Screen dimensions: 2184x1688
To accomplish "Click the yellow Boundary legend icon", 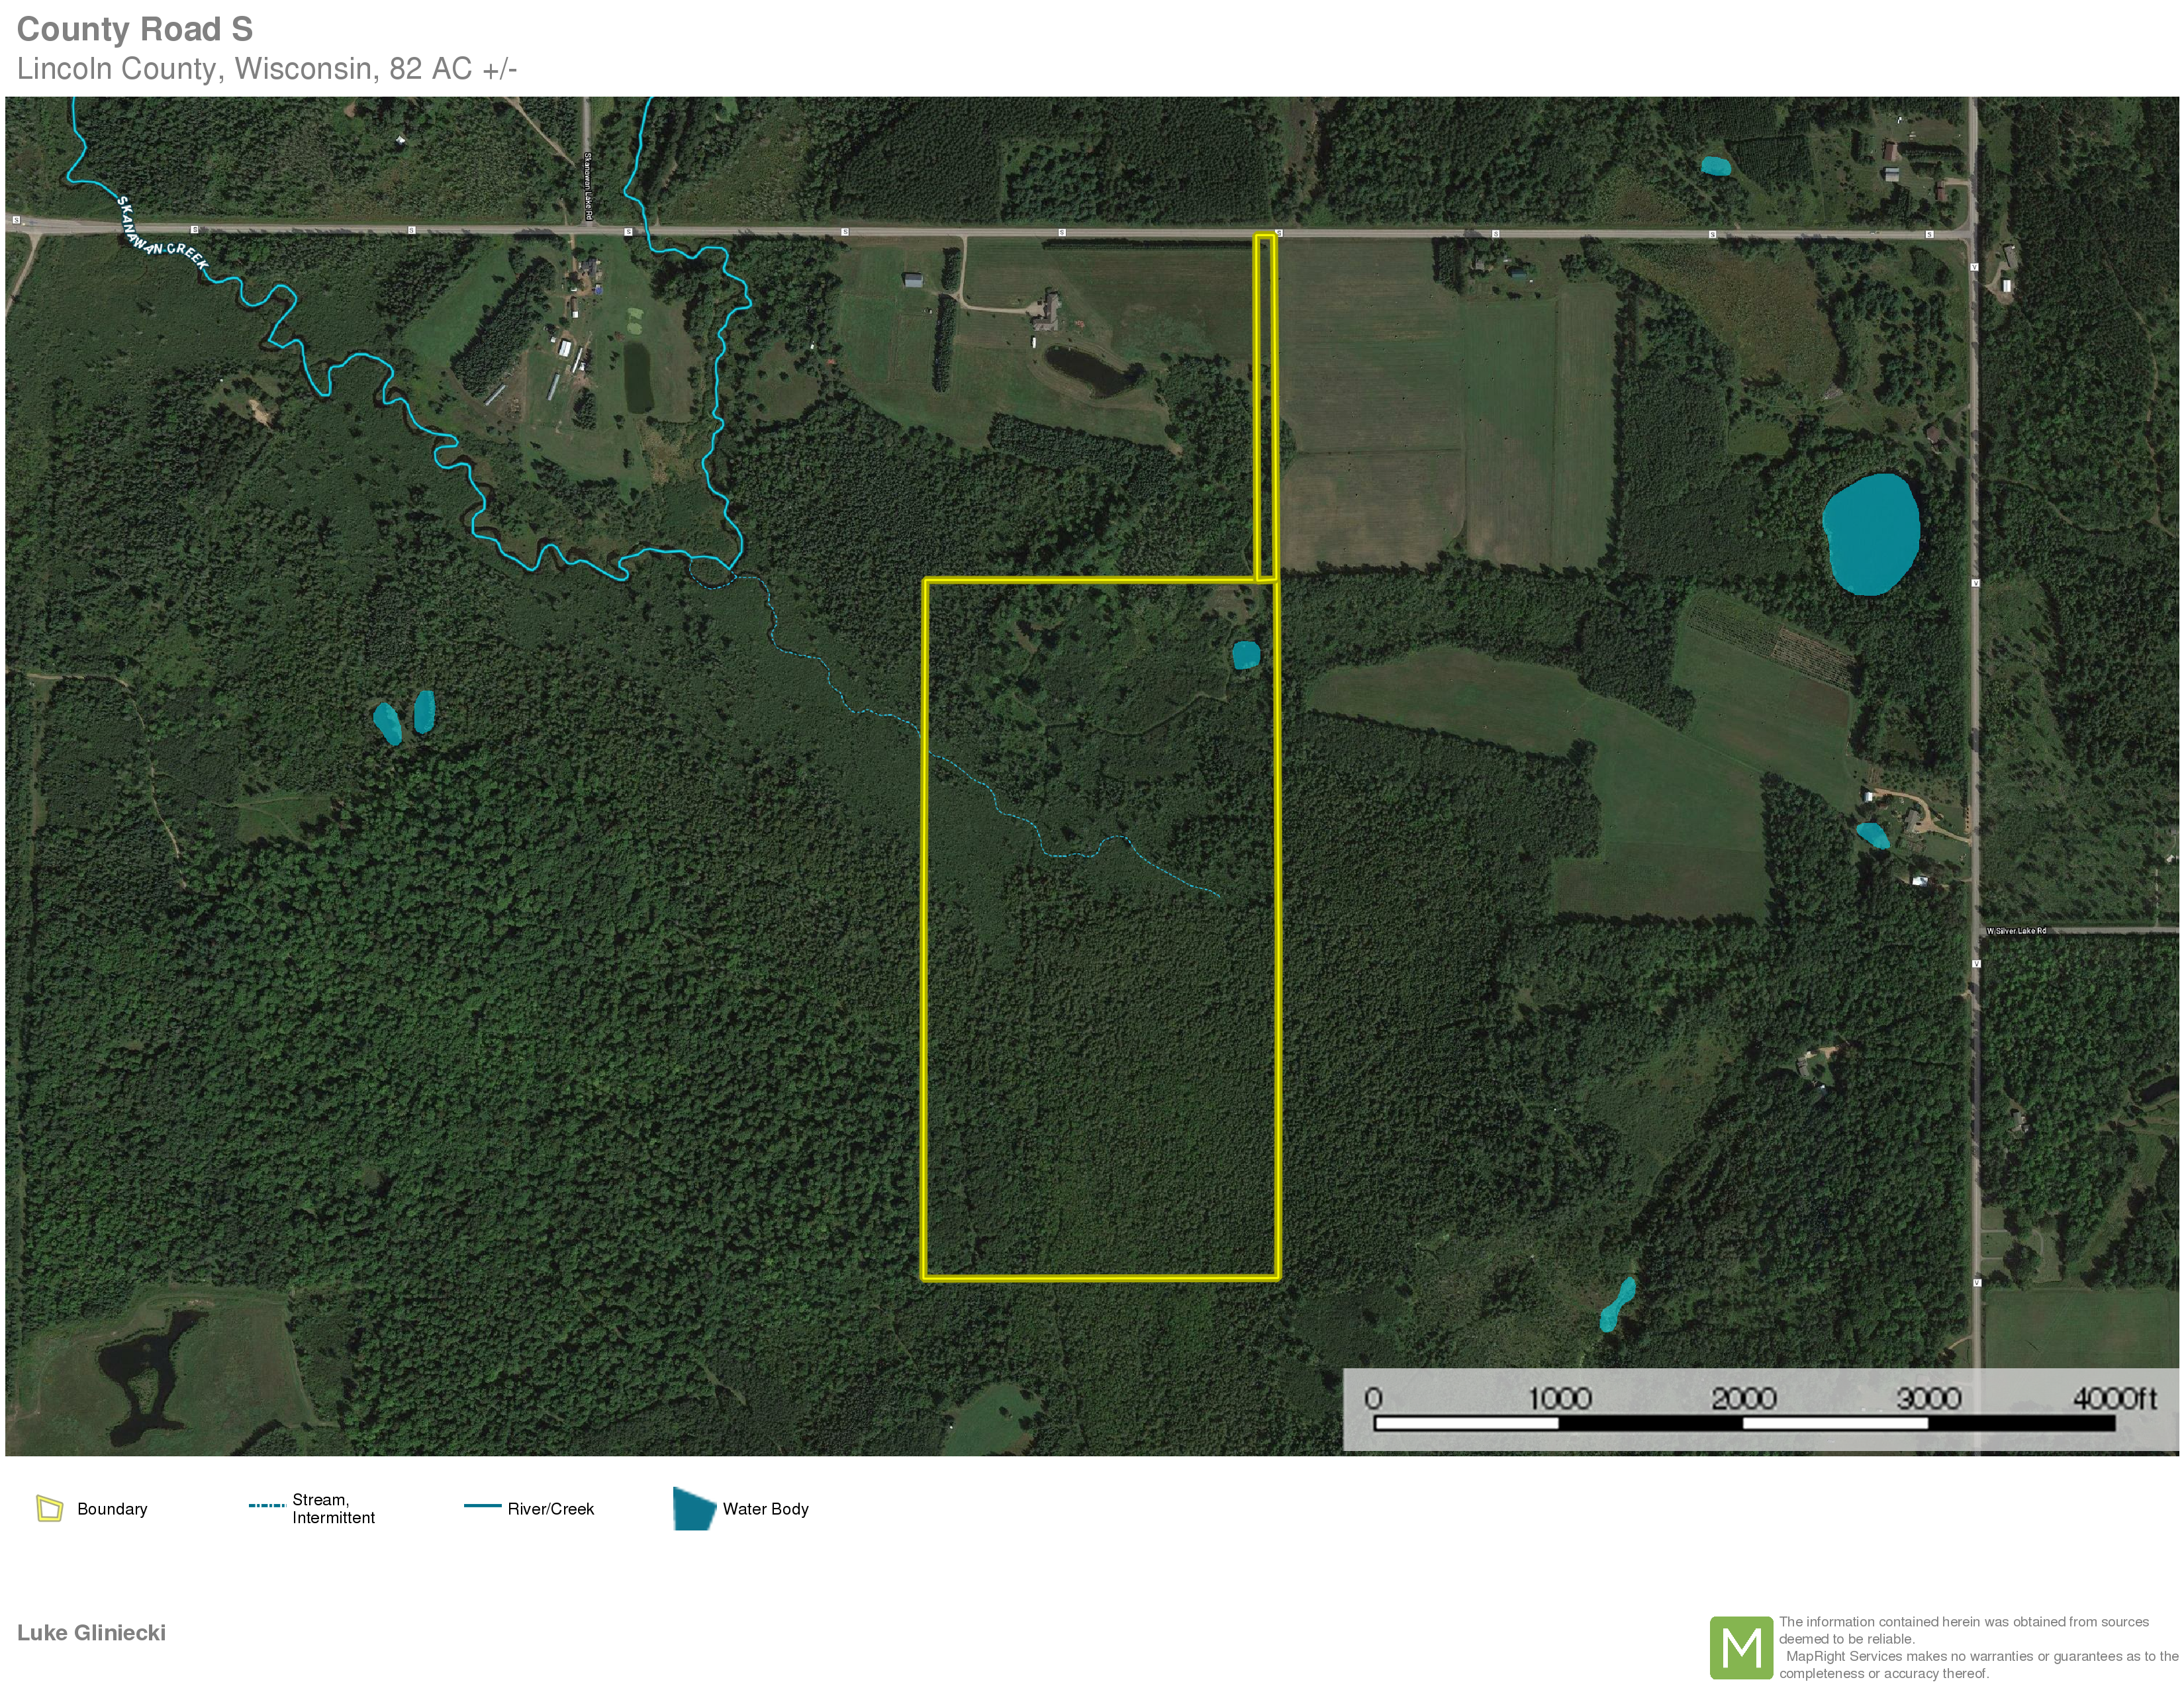I will click(x=49, y=1508).
